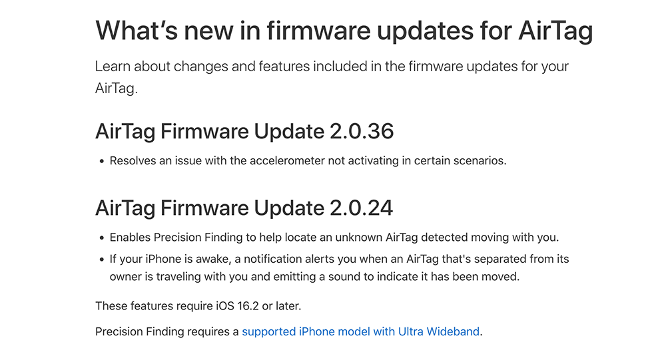
Task: Click the word AirTag ending the intro
Action: tap(117, 88)
